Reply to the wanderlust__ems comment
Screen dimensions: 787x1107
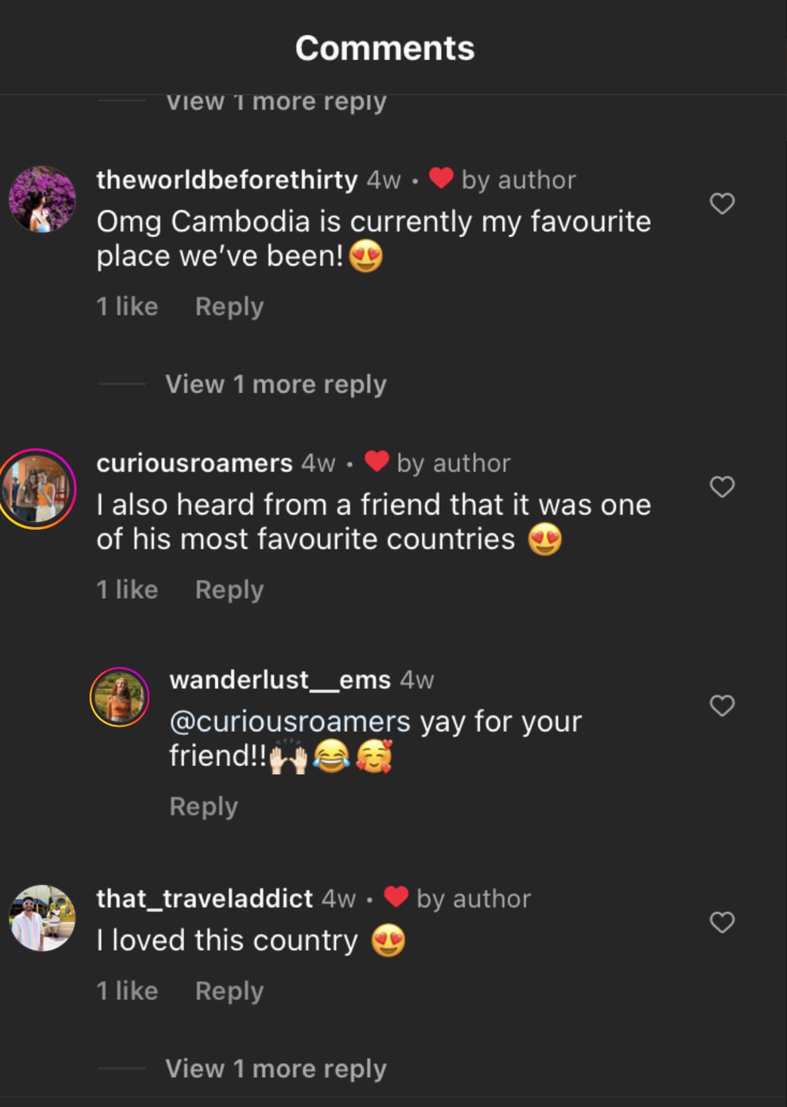(203, 806)
